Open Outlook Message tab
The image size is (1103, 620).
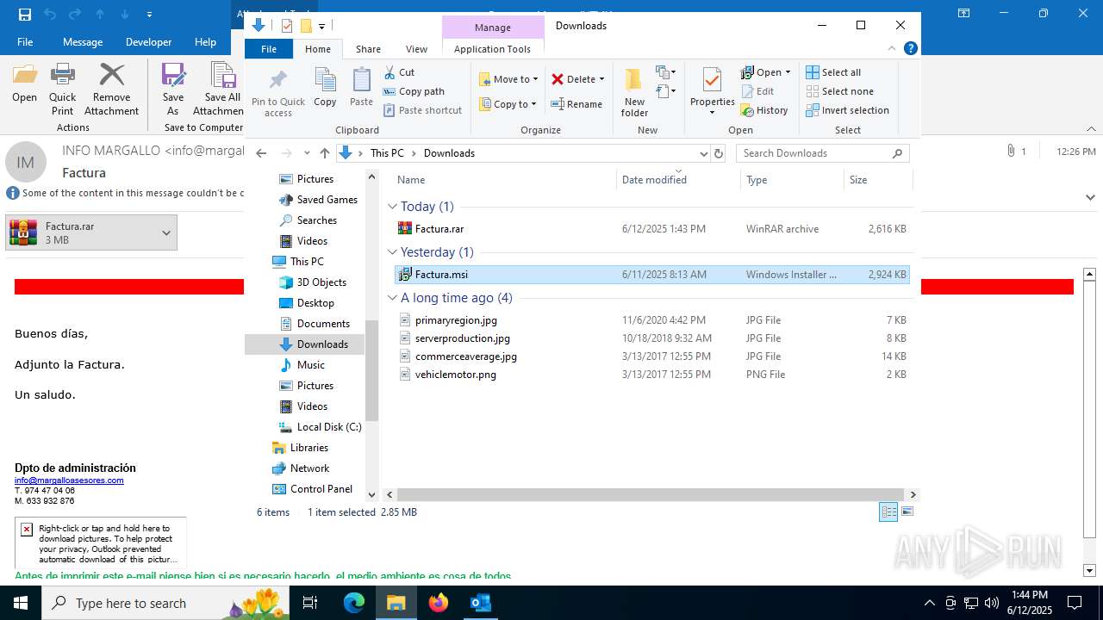[83, 41]
